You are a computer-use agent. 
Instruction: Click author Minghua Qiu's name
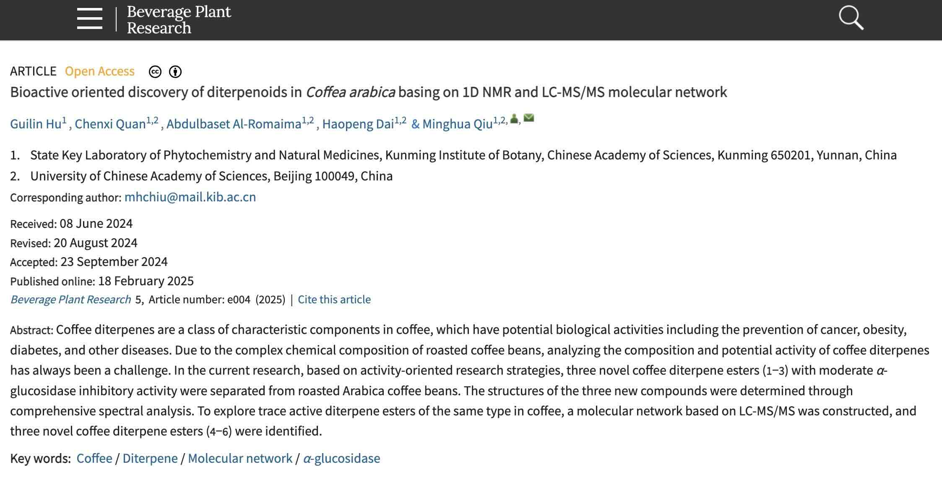[457, 124]
